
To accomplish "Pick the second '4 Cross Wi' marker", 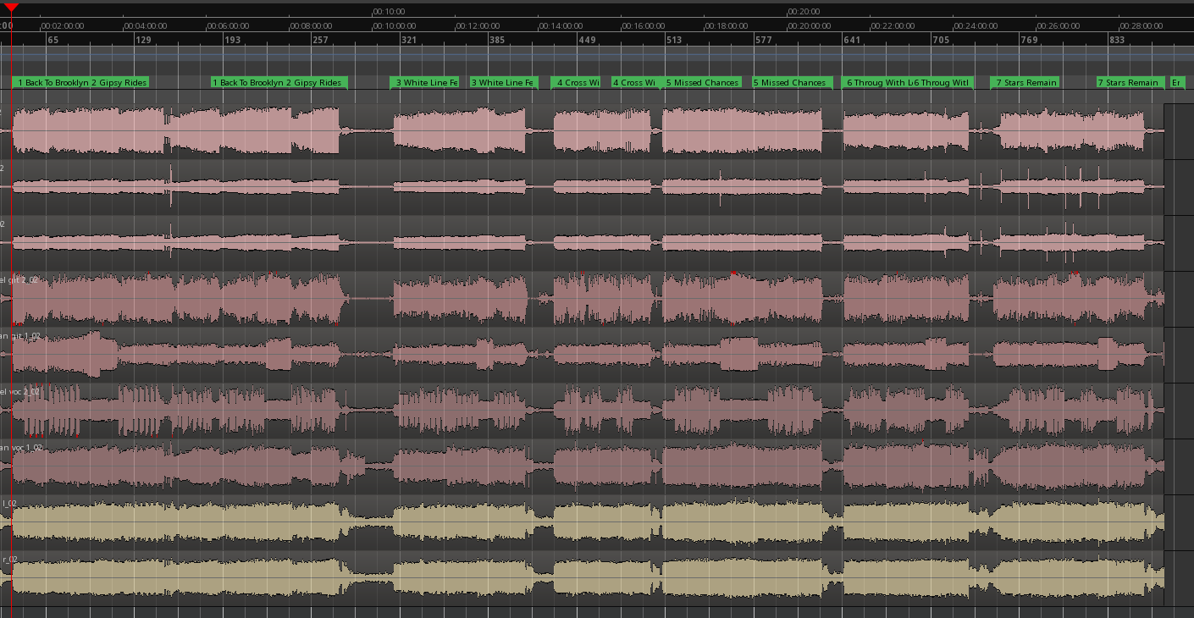I will [x=634, y=83].
